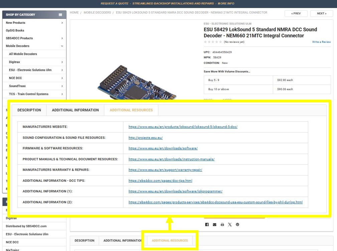337x251 pixels.
Task: Expand Digitrax subcategory chevron
Action: (x=62, y=62)
